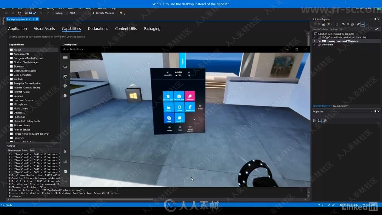Click the Property Pages wrench icon in Properties panel
Viewport: 382px width, 215px height.
coord(325,121)
